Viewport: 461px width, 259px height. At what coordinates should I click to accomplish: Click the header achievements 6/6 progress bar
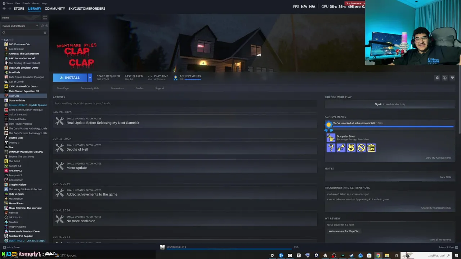(192, 79)
